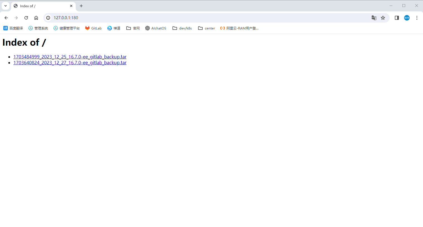Bookmark this page with the star
Viewport: 423px width, 227px height.
pyautogui.click(x=383, y=18)
